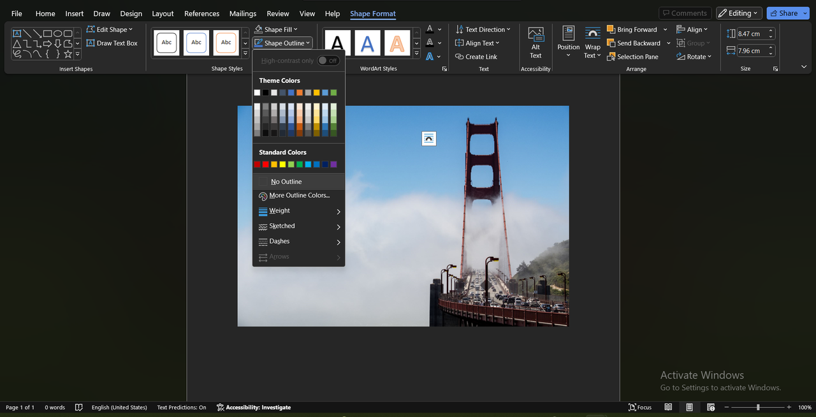Toggle the High-contrast only switch
This screenshot has width=816, height=417.
click(328, 61)
